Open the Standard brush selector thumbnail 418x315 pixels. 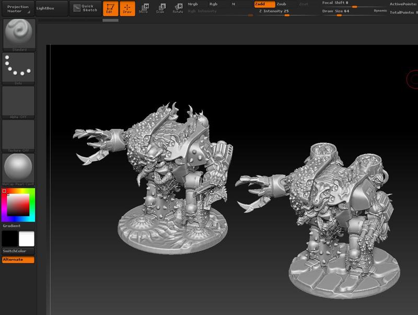tap(18, 35)
